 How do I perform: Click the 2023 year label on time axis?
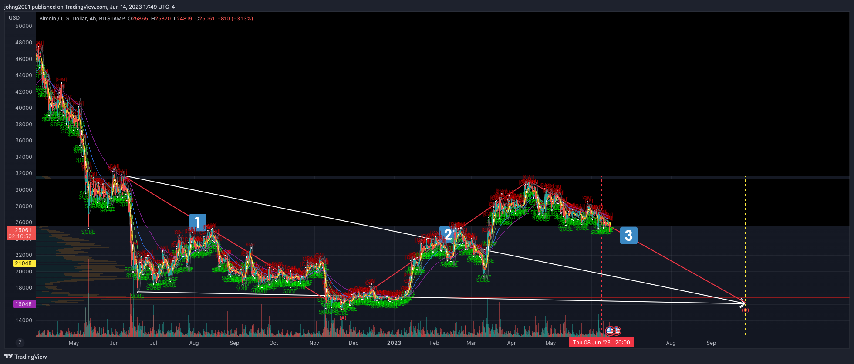[x=394, y=343]
